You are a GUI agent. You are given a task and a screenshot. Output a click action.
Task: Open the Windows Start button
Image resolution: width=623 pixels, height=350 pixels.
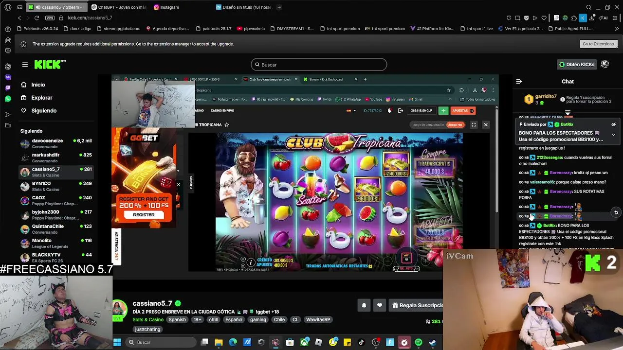tap(117, 342)
